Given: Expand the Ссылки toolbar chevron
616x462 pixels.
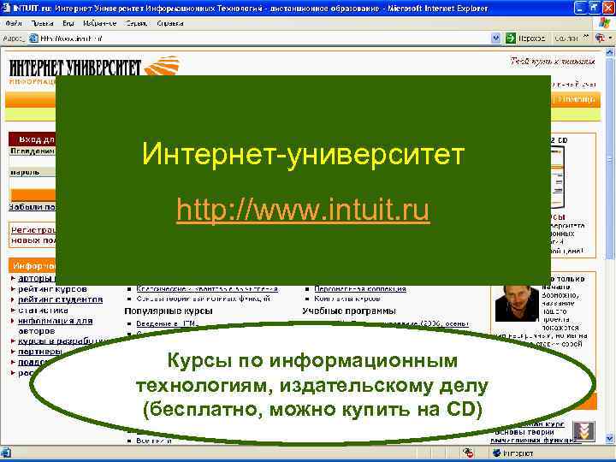Looking at the screenshot, I should (586, 37).
